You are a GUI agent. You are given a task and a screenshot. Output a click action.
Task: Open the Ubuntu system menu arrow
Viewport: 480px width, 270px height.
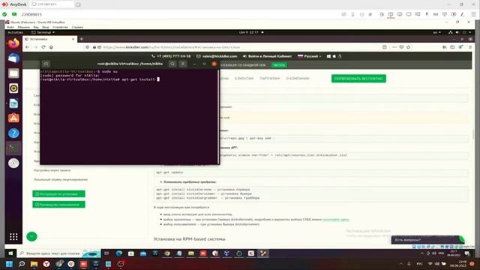(x=470, y=32)
